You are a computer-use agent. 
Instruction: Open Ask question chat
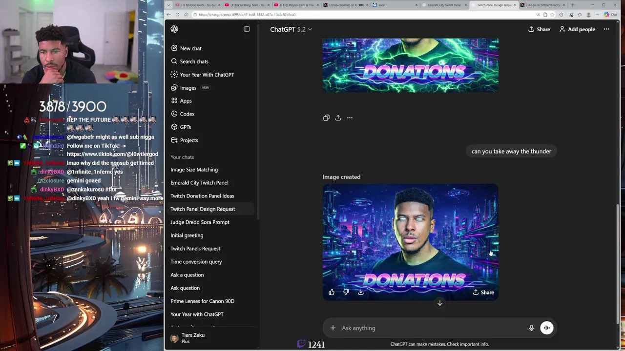coord(185,288)
